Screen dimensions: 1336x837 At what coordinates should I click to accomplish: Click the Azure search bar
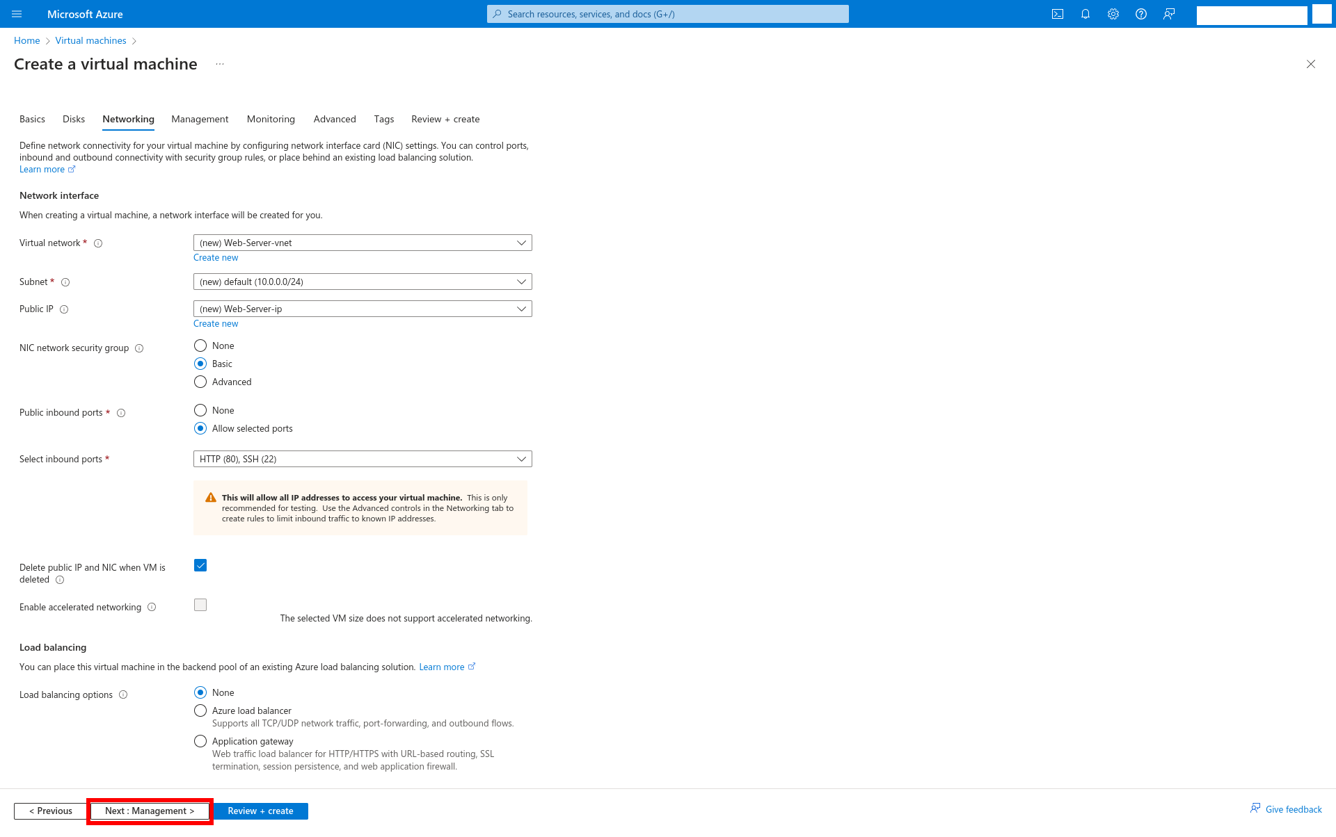point(668,14)
